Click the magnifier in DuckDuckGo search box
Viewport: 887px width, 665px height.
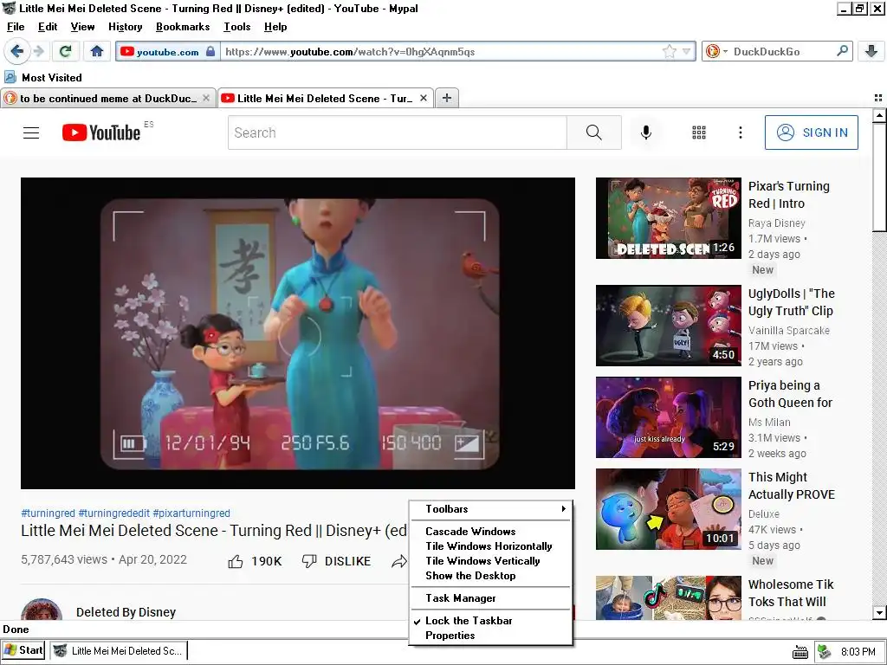(842, 51)
